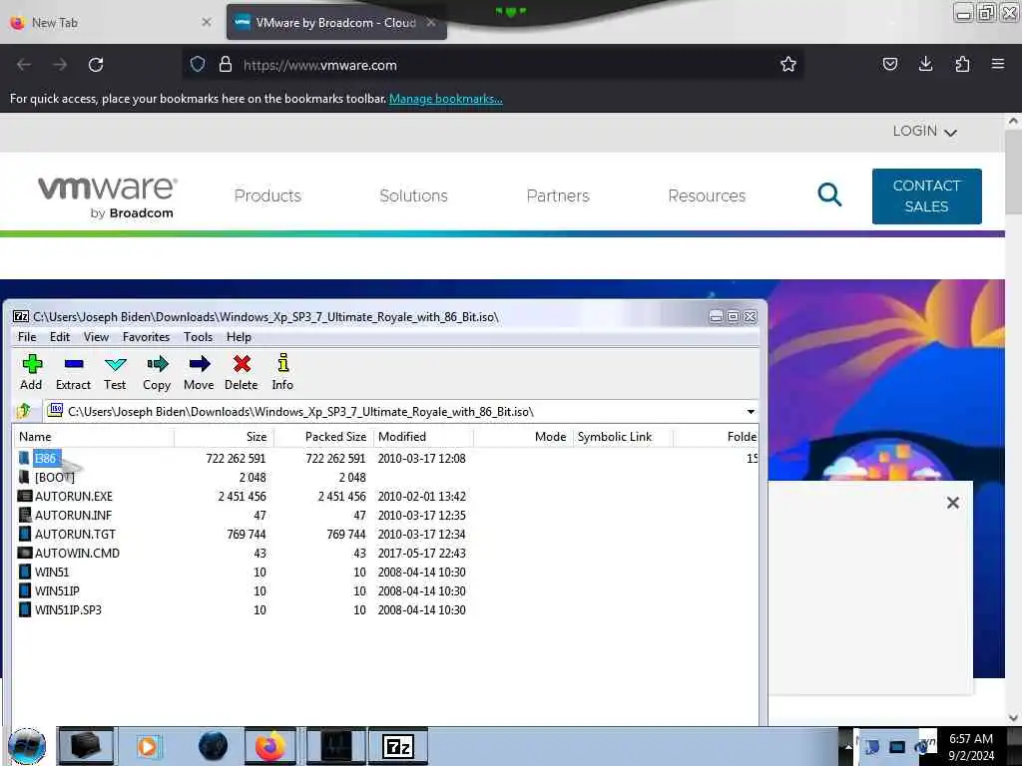This screenshot has height=766, width=1022.
Task: Open Solutions navigation menu
Action: 413,195
